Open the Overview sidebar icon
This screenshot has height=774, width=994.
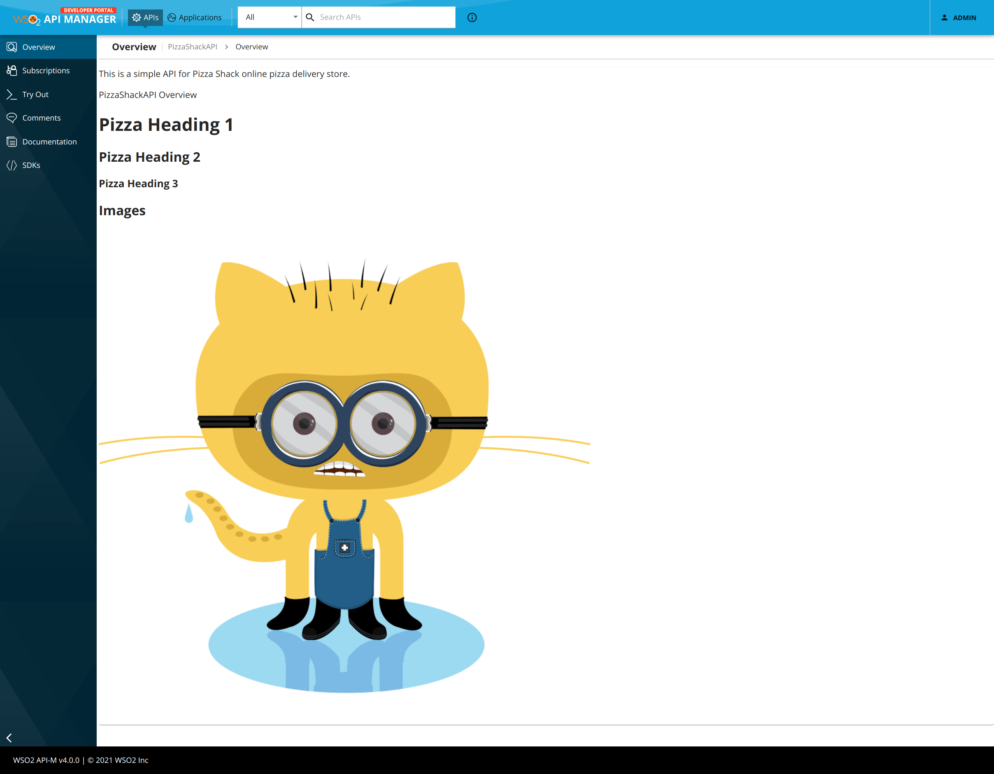[12, 47]
